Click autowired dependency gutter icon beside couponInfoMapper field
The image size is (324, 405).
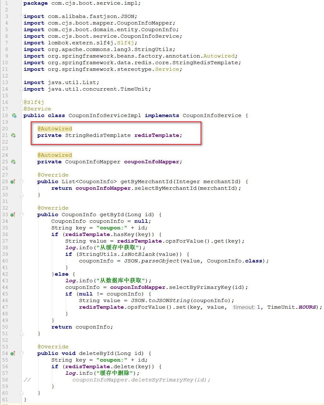click(13, 162)
